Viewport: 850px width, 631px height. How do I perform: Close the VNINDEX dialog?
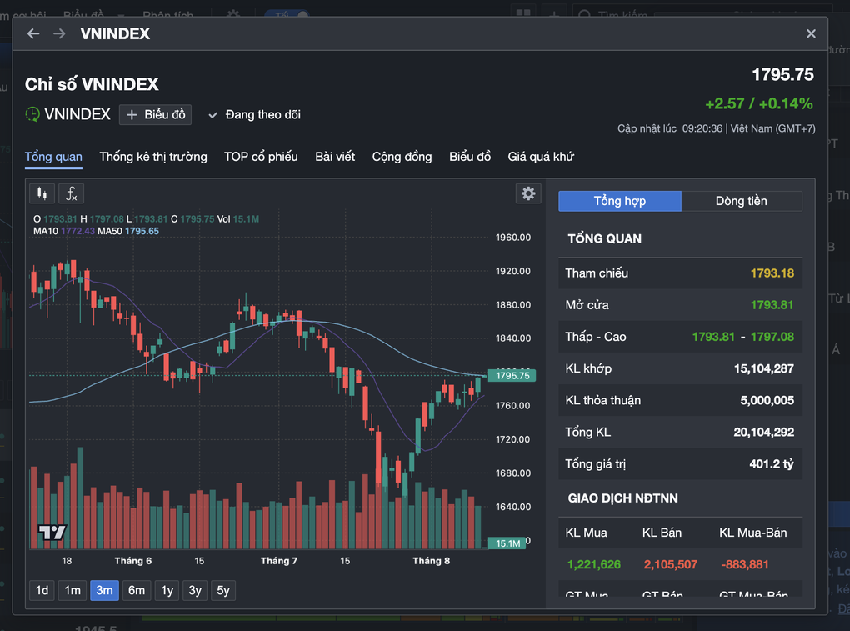[x=811, y=33]
